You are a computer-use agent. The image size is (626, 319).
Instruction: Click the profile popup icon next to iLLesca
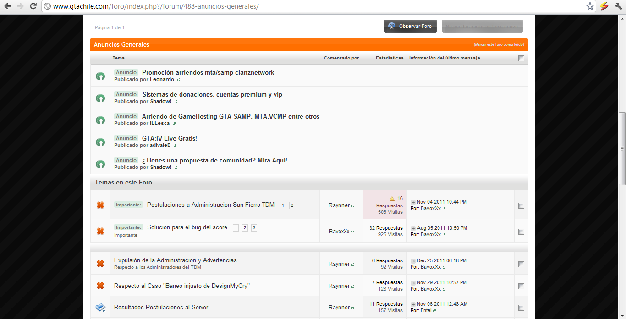click(174, 124)
